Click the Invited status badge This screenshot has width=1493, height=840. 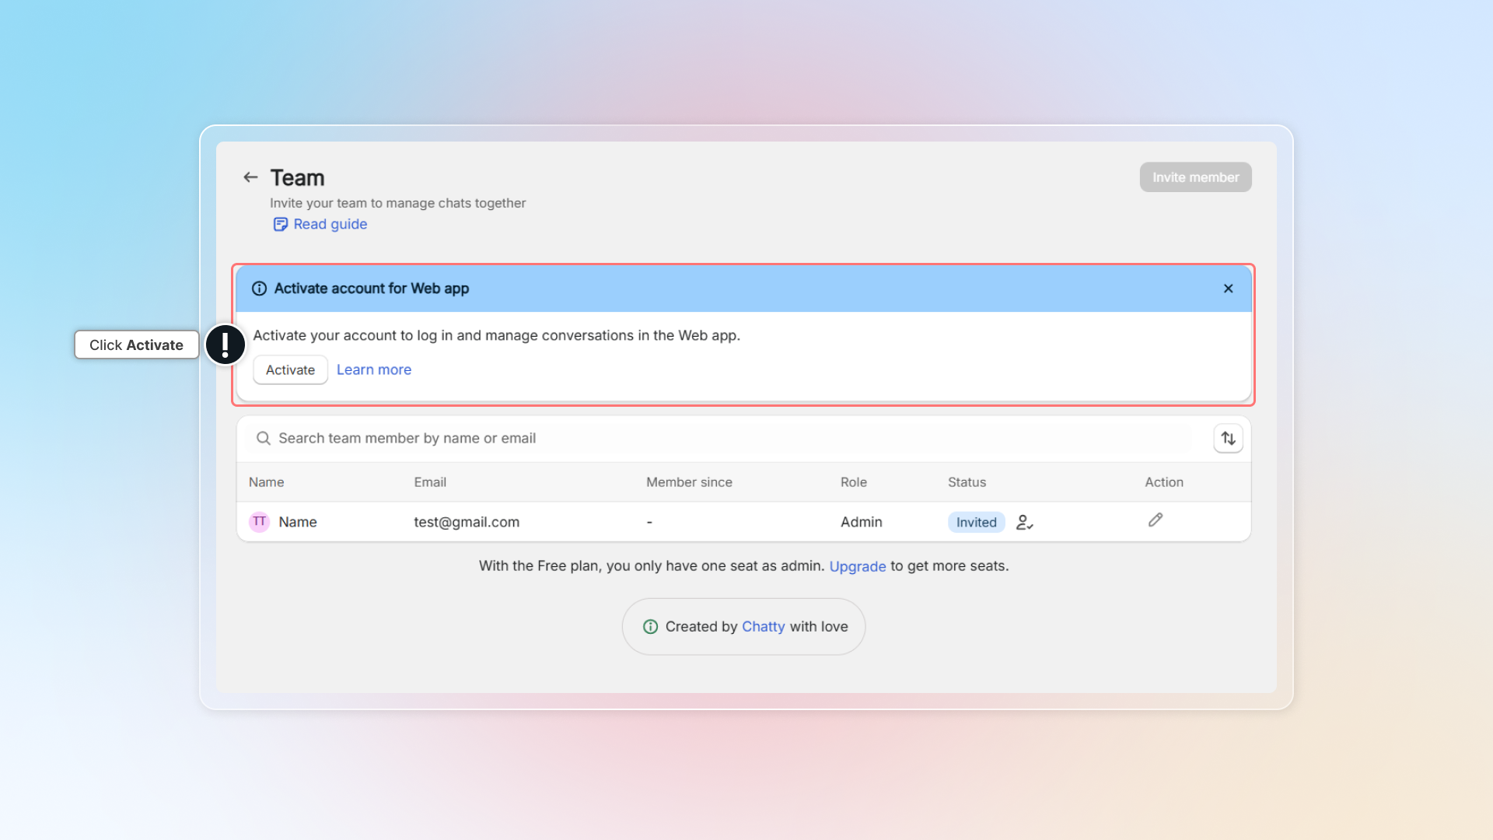[976, 523]
